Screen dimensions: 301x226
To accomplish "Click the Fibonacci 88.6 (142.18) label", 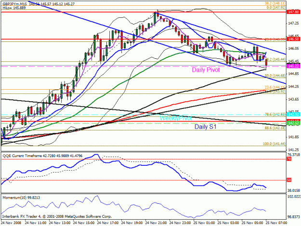I will 275,128.
